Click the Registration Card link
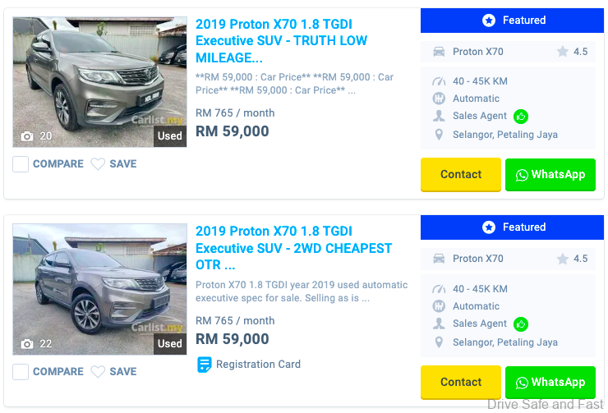Viewport: 608px width, 413px height. pyautogui.click(x=258, y=365)
